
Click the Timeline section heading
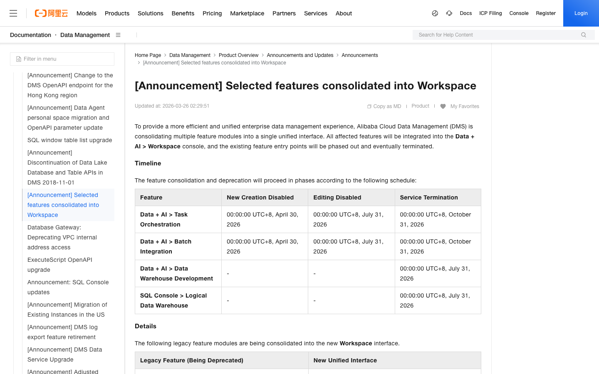tap(148, 163)
